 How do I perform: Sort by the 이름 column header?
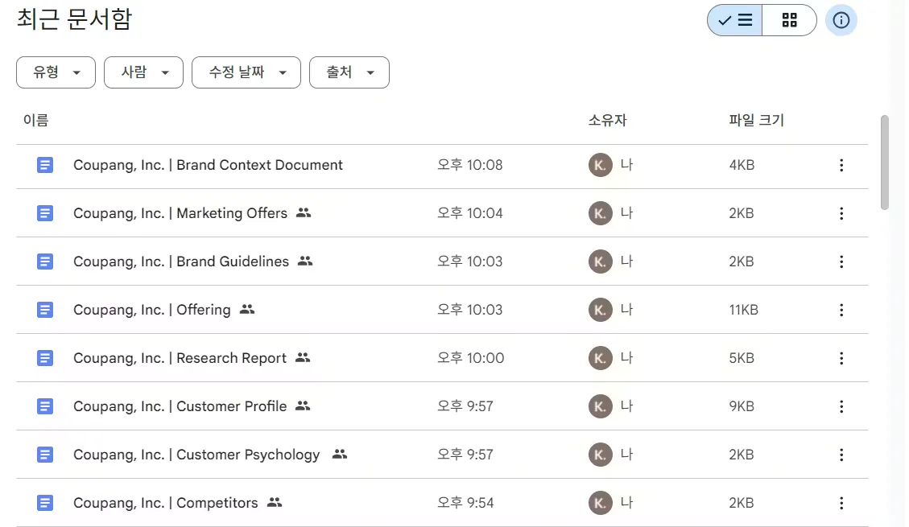point(36,121)
